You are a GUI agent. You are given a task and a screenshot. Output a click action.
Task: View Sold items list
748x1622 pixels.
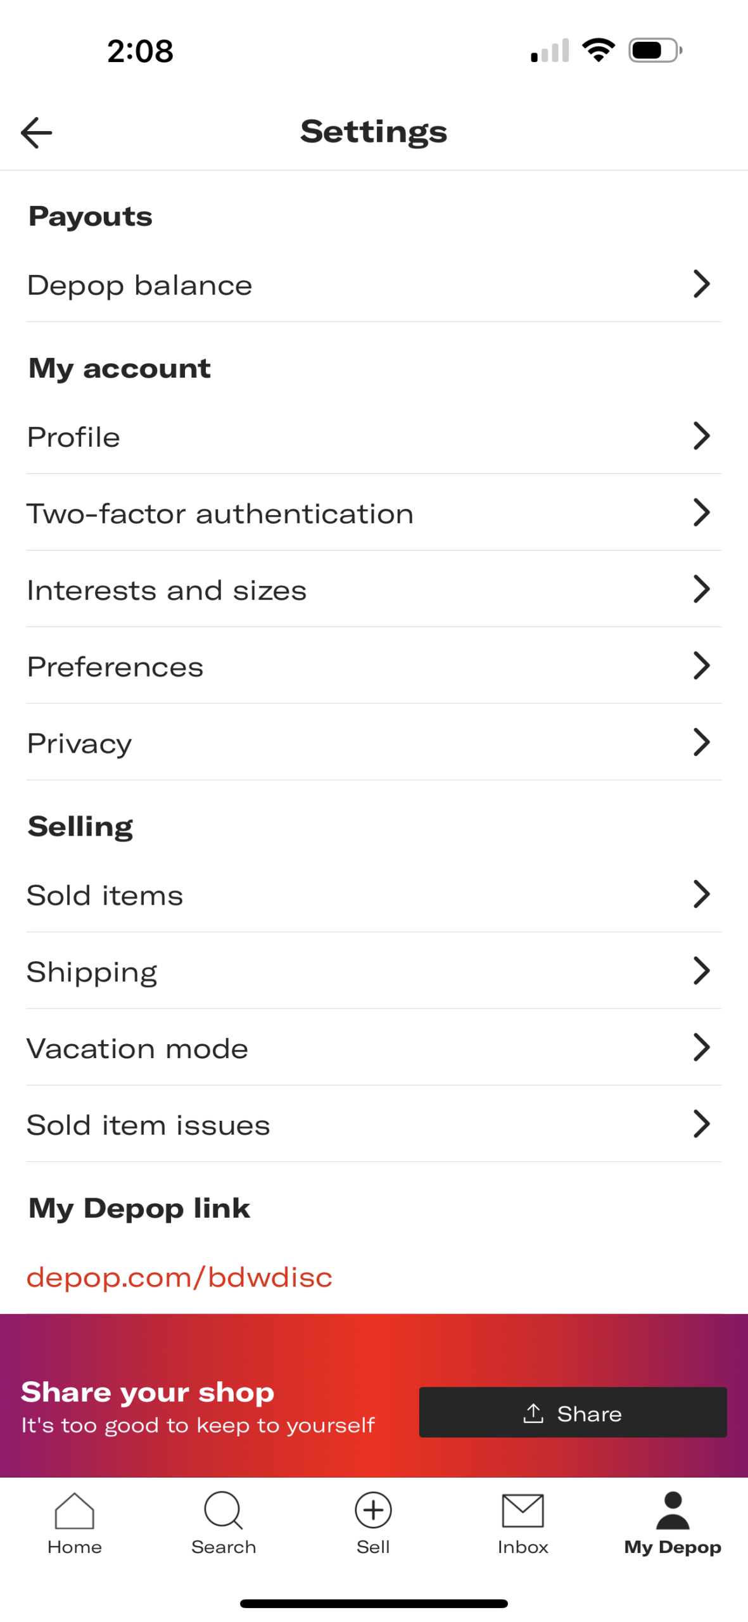pyautogui.click(x=374, y=895)
